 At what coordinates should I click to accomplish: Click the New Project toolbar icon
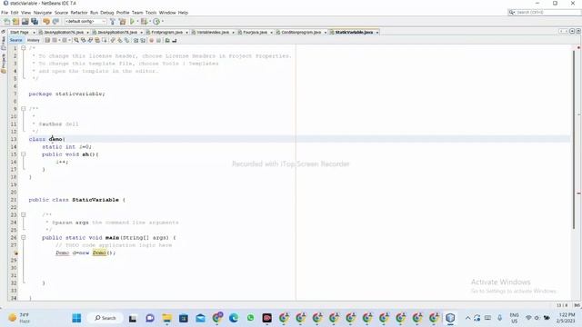15,22
